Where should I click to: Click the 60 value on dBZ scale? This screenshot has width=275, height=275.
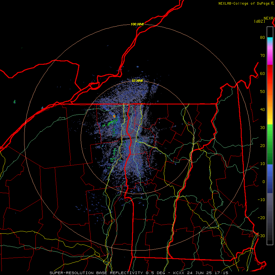[x=262, y=73]
